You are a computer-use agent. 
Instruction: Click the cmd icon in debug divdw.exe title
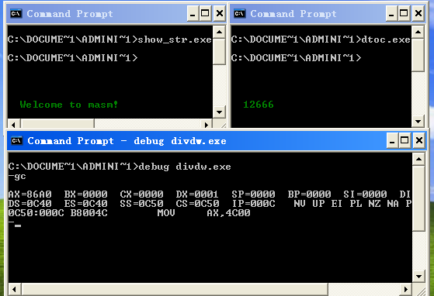16,141
